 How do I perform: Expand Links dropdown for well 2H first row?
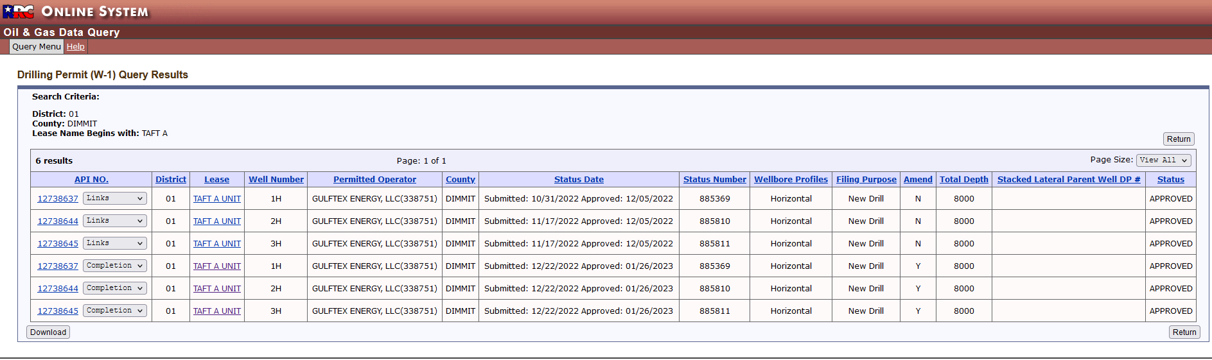115,221
